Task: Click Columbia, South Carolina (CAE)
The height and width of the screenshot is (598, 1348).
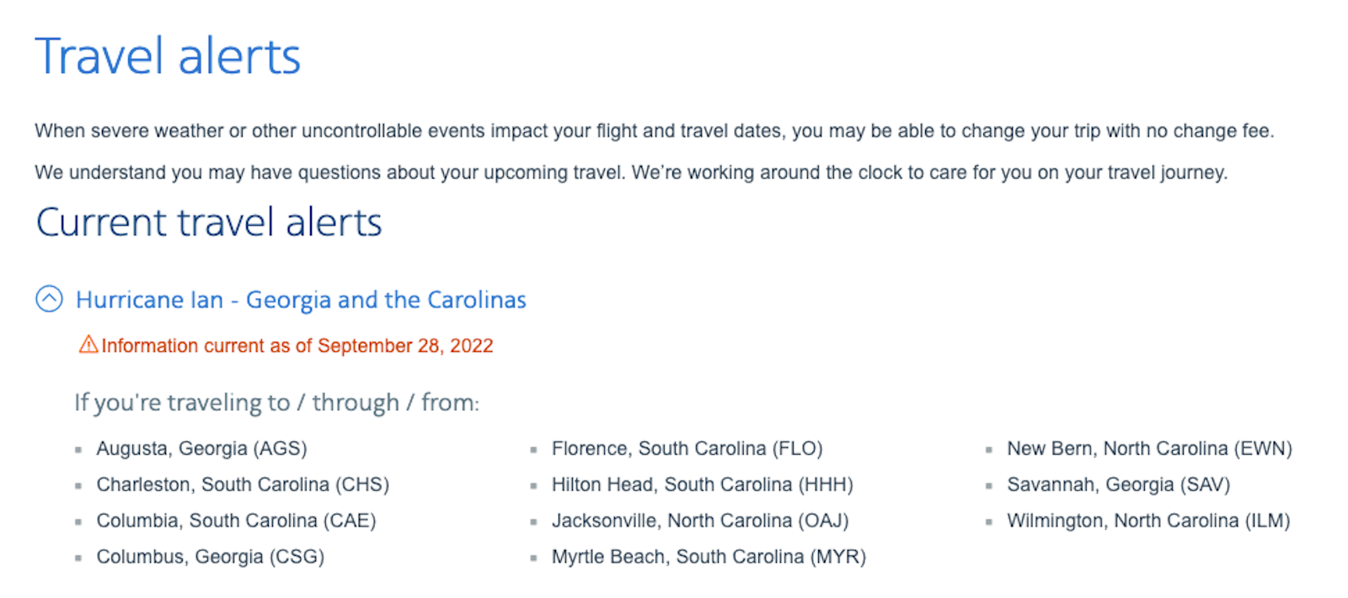Action: coord(236,521)
